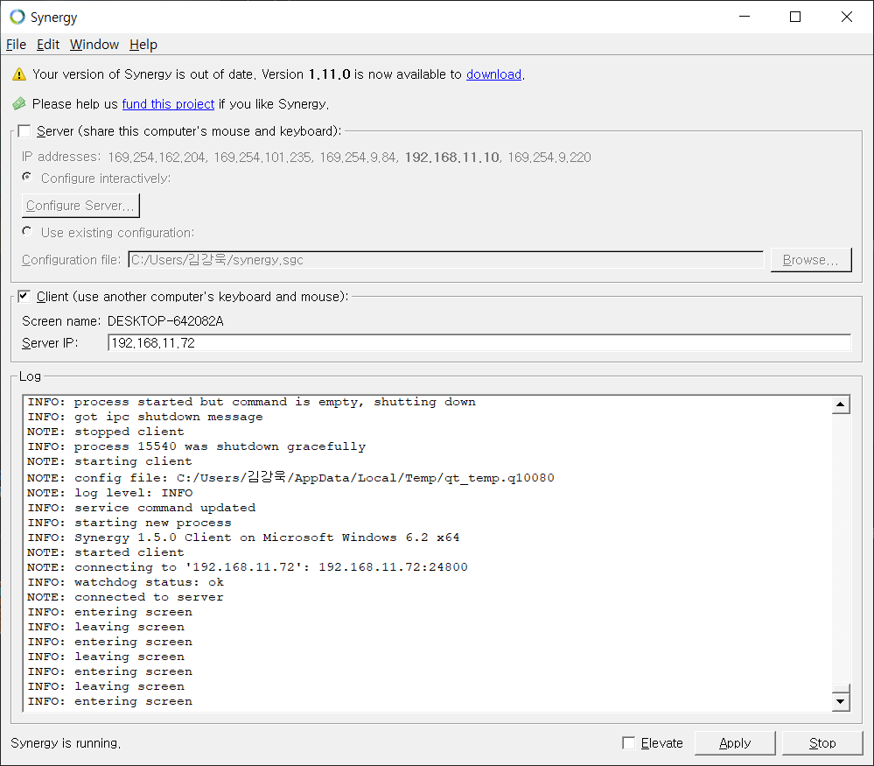Image resolution: width=874 pixels, height=766 pixels.
Task: Click log line 'started client'
Action: pos(105,552)
